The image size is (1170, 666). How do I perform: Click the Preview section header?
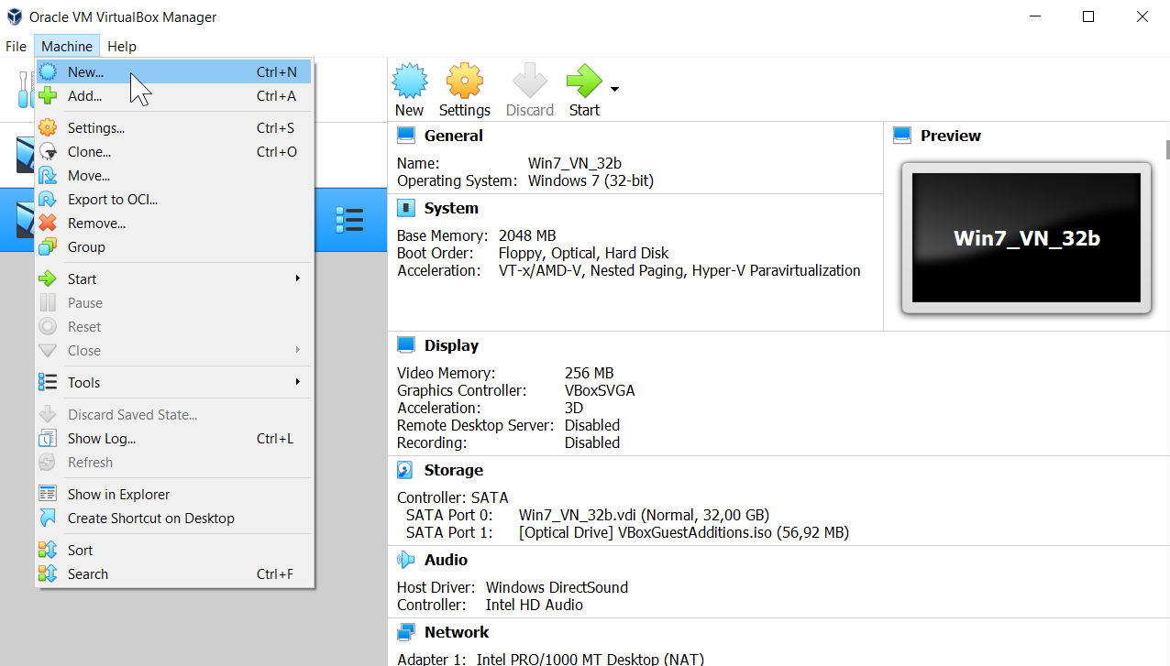pyautogui.click(x=950, y=136)
